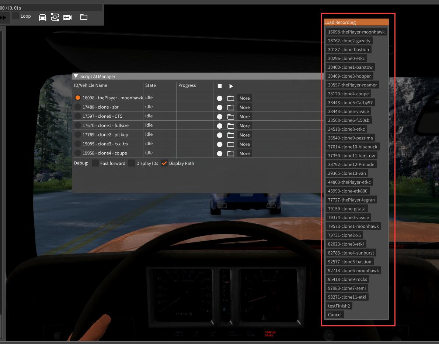The height and width of the screenshot is (344, 439).
Task: Select the 17670 clone1 fullsize radio button
Action: [78, 125]
